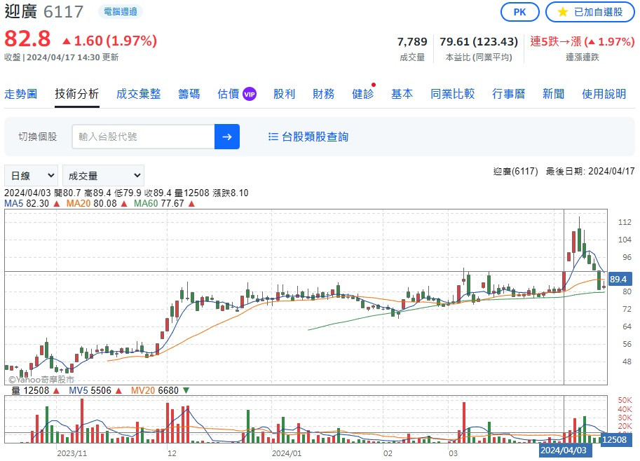Click the PK compare button
The height and width of the screenshot is (461, 640).
[x=519, y=12]
